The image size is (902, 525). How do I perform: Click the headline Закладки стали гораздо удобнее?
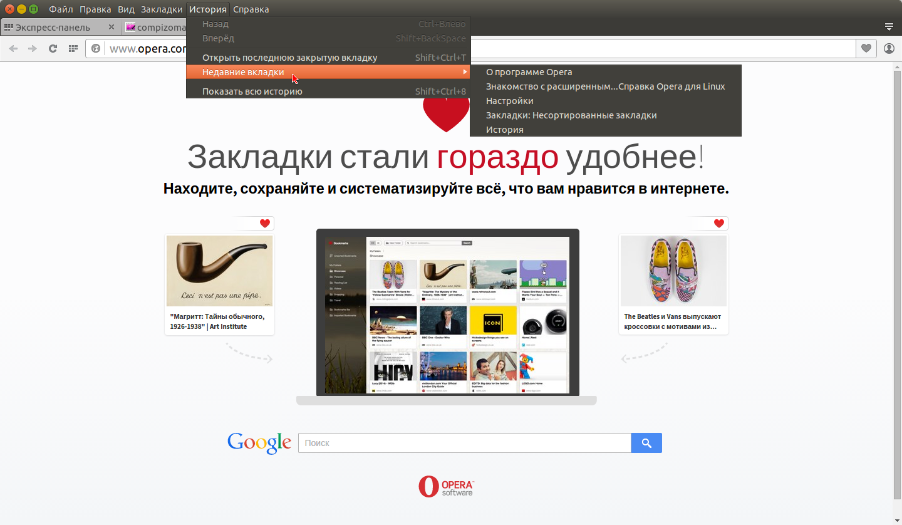click(x=446, y=156)
